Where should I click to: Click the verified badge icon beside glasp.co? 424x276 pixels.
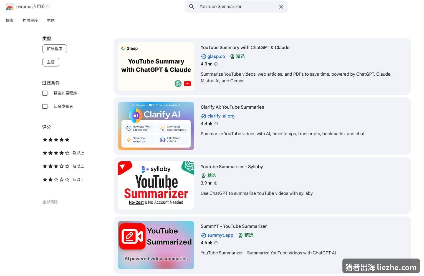click(x=204, y=57)
